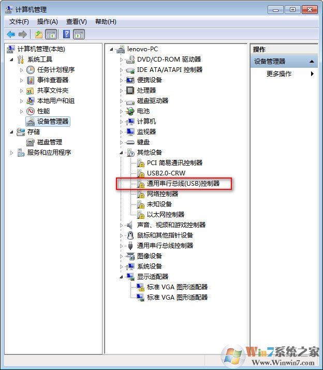
Task: Select the 通用串行总线(USB)控制器 device
Action: pyautogui.click(x=183, y=184)
